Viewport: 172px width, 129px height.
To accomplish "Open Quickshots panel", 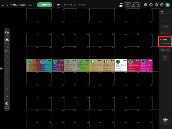I will click(x=165, y=27).
